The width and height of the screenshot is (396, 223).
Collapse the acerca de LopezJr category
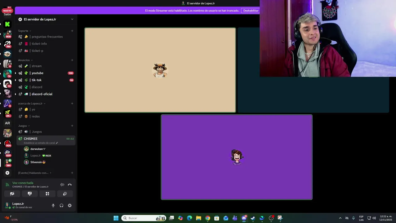[x=32, y=103]
